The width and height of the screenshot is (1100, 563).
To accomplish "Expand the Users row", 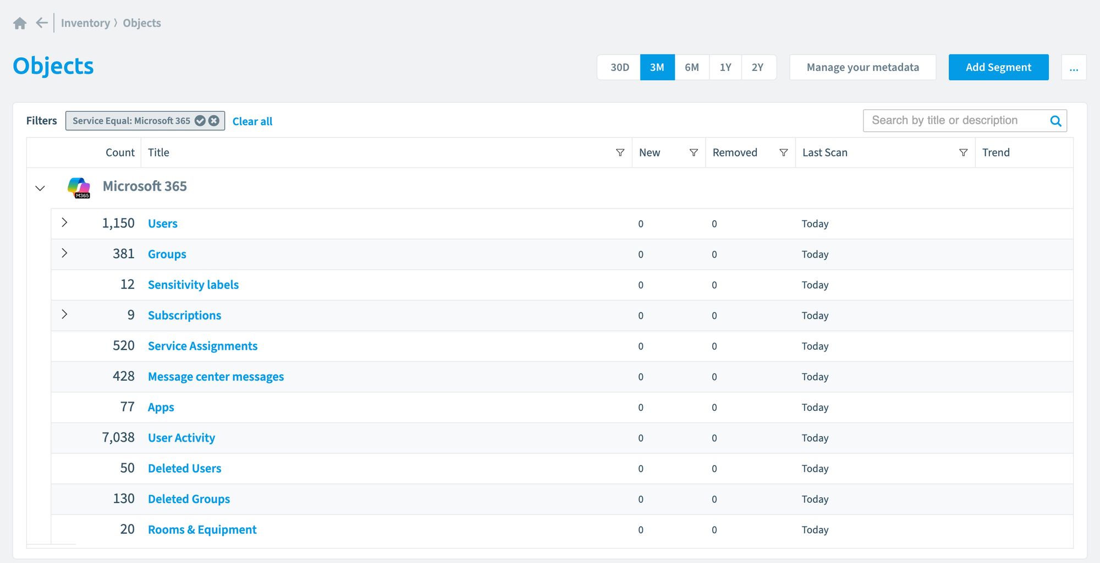I will point(64,222).
